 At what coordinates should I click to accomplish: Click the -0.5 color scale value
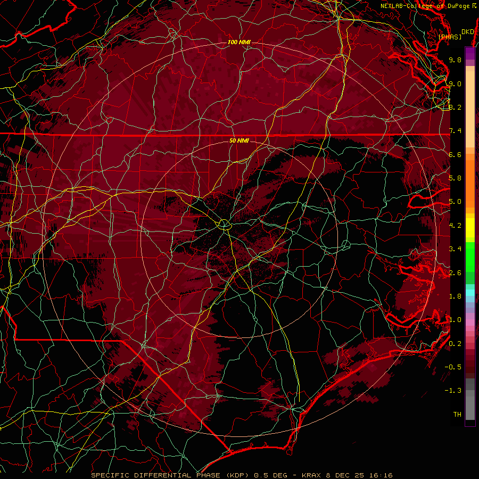(453, 367)
